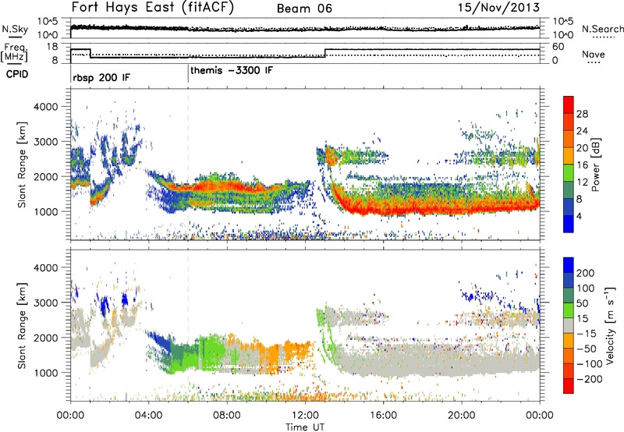This screenshot has height=432, width=624.
Task: Click the '1000' tick on velocity panel
Action: pos(46,373)
